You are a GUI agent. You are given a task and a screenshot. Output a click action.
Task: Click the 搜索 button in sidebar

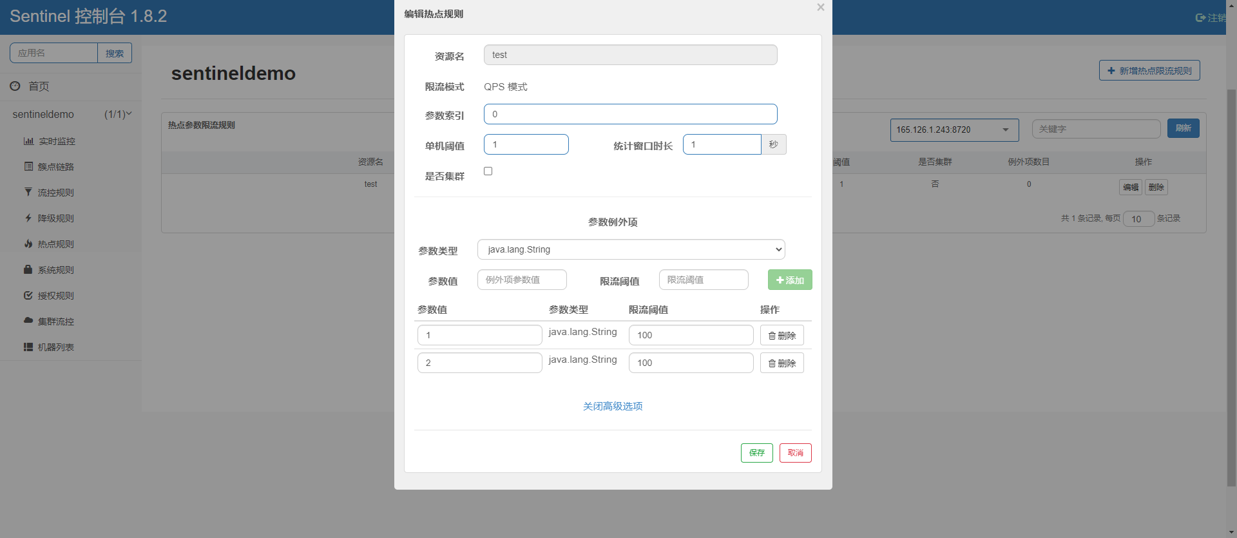115,53
